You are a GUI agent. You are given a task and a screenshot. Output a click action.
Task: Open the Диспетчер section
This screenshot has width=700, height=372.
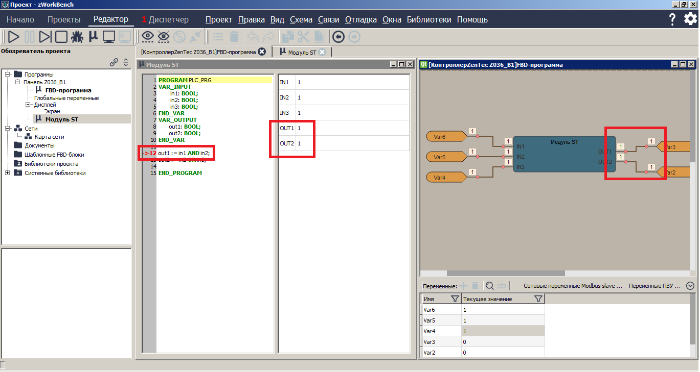165,20
